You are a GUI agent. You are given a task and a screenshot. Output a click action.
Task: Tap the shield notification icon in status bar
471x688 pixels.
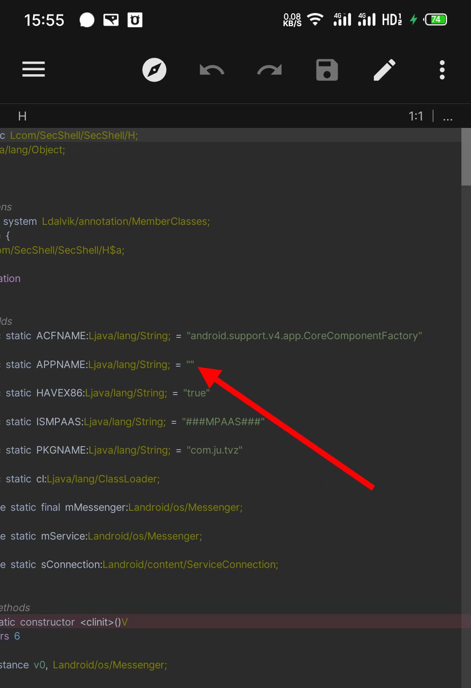pyautogui.click(x=135, y=20)
